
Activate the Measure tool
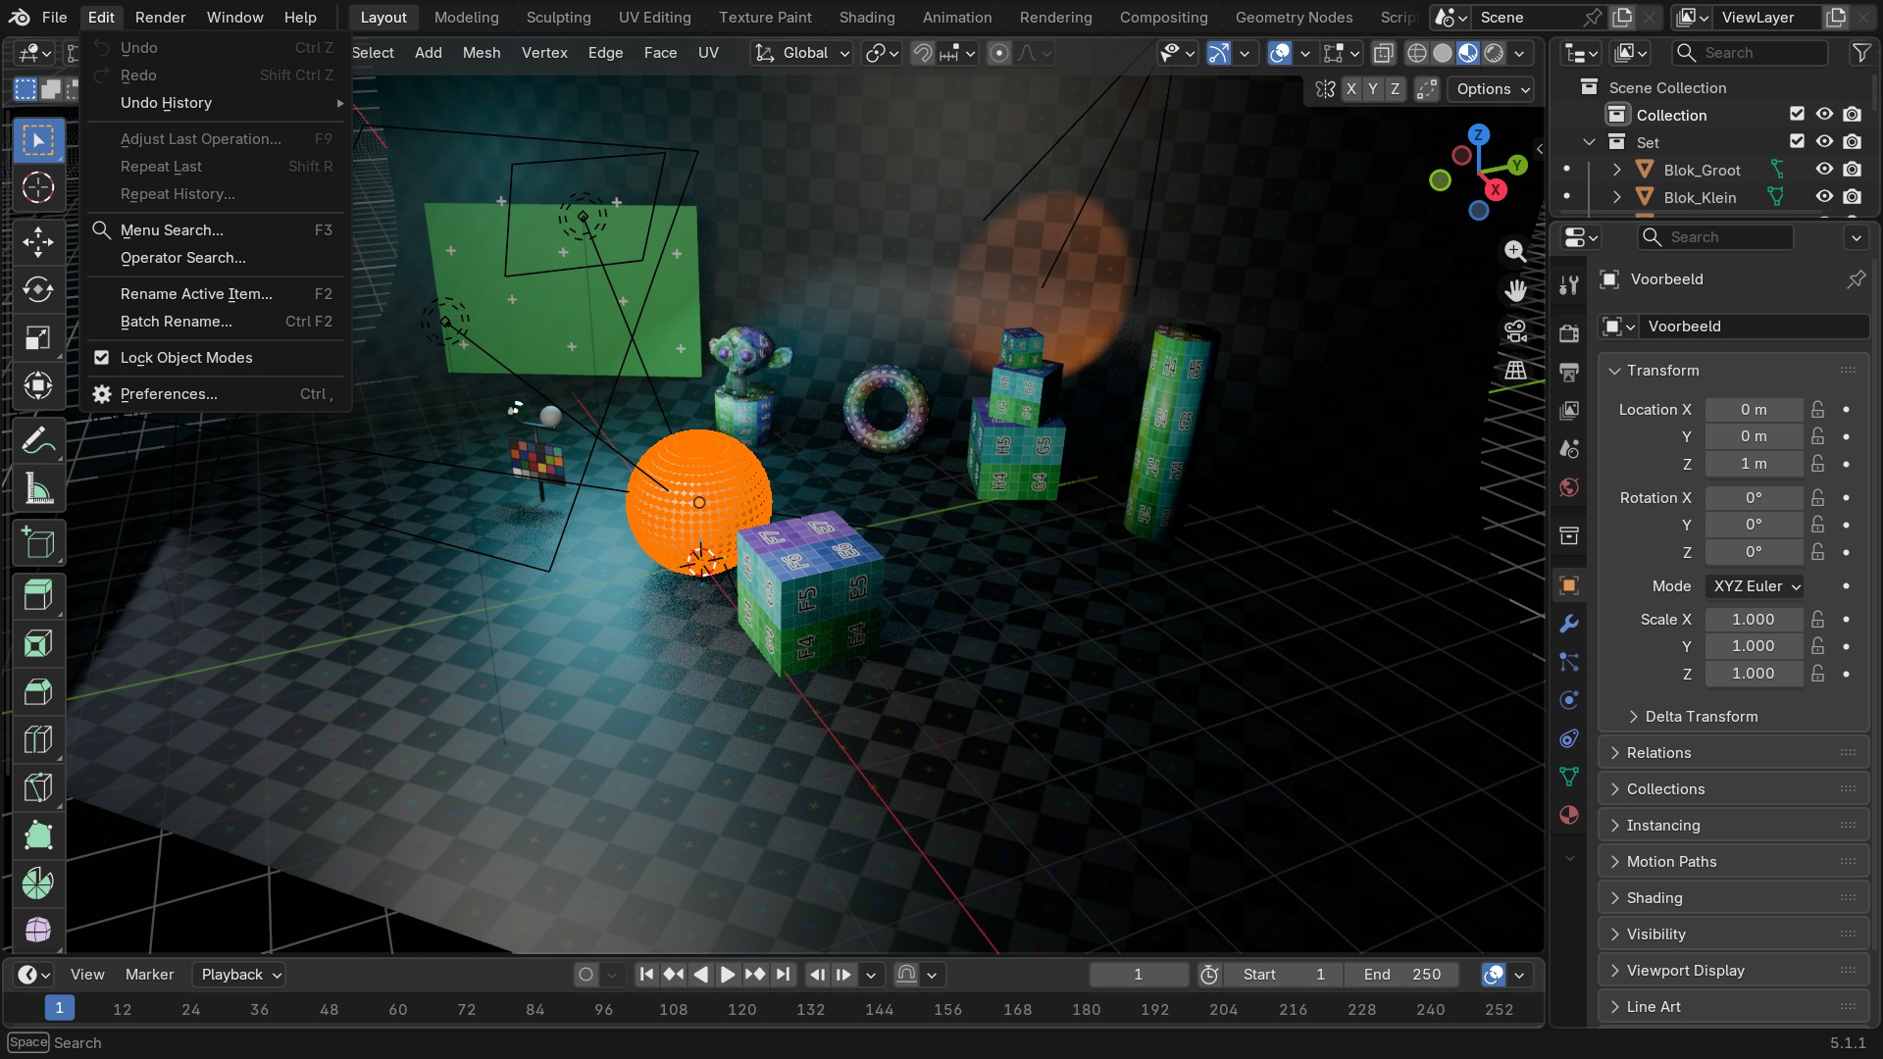tap(38, 488)
